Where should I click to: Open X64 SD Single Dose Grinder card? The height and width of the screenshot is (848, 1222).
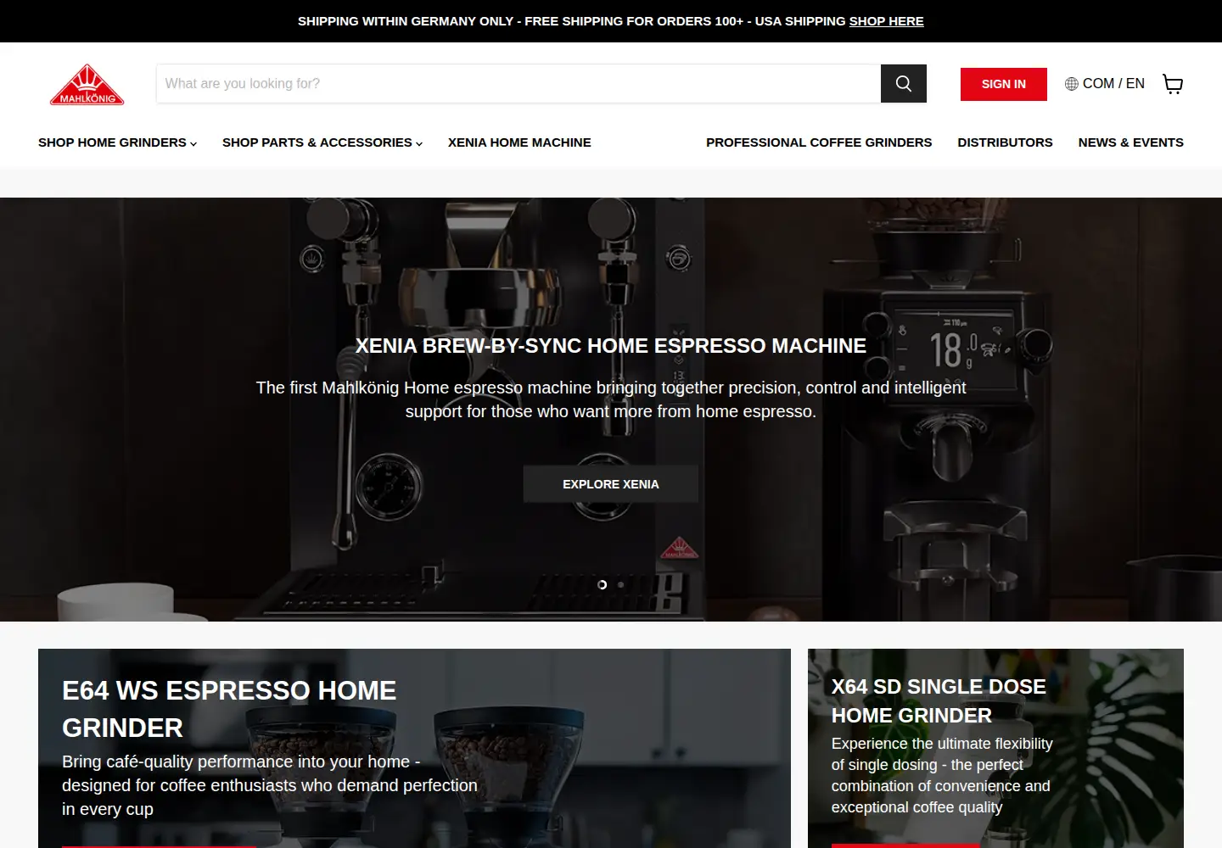click(995, 748)
